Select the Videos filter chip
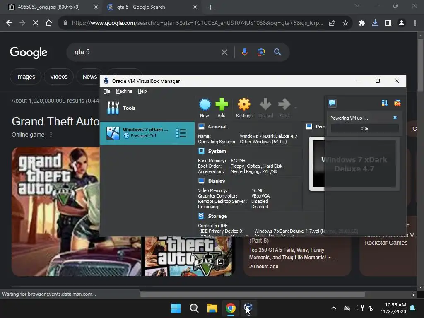 point(59,77)
